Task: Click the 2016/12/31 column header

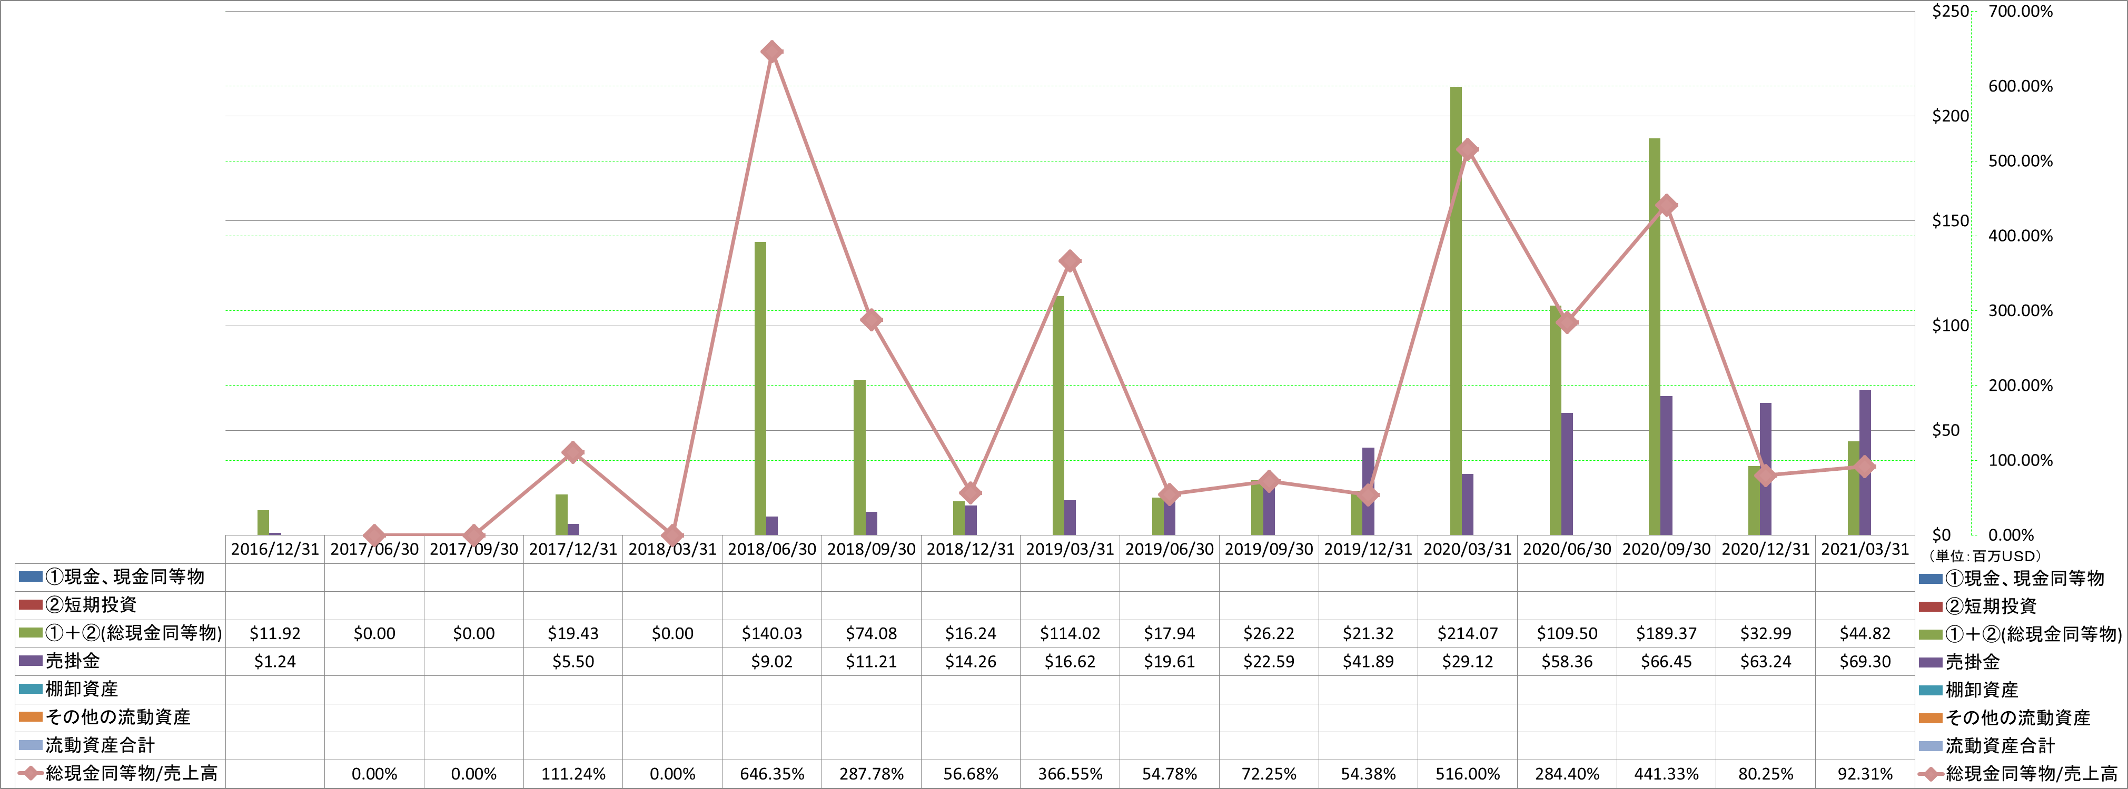Action: click(275, 549)
